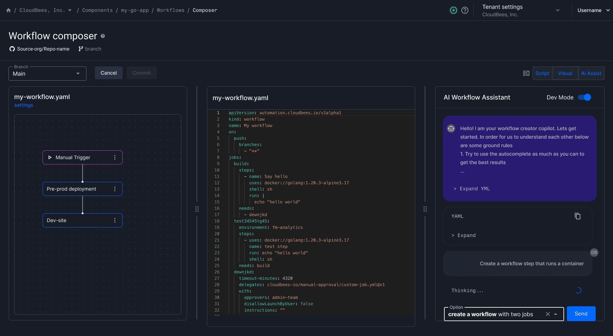This screenshot has width=613, height=336.
Task: Open the Dev-site node options menu
Action: pyautogui.click(x=115, y=220)
